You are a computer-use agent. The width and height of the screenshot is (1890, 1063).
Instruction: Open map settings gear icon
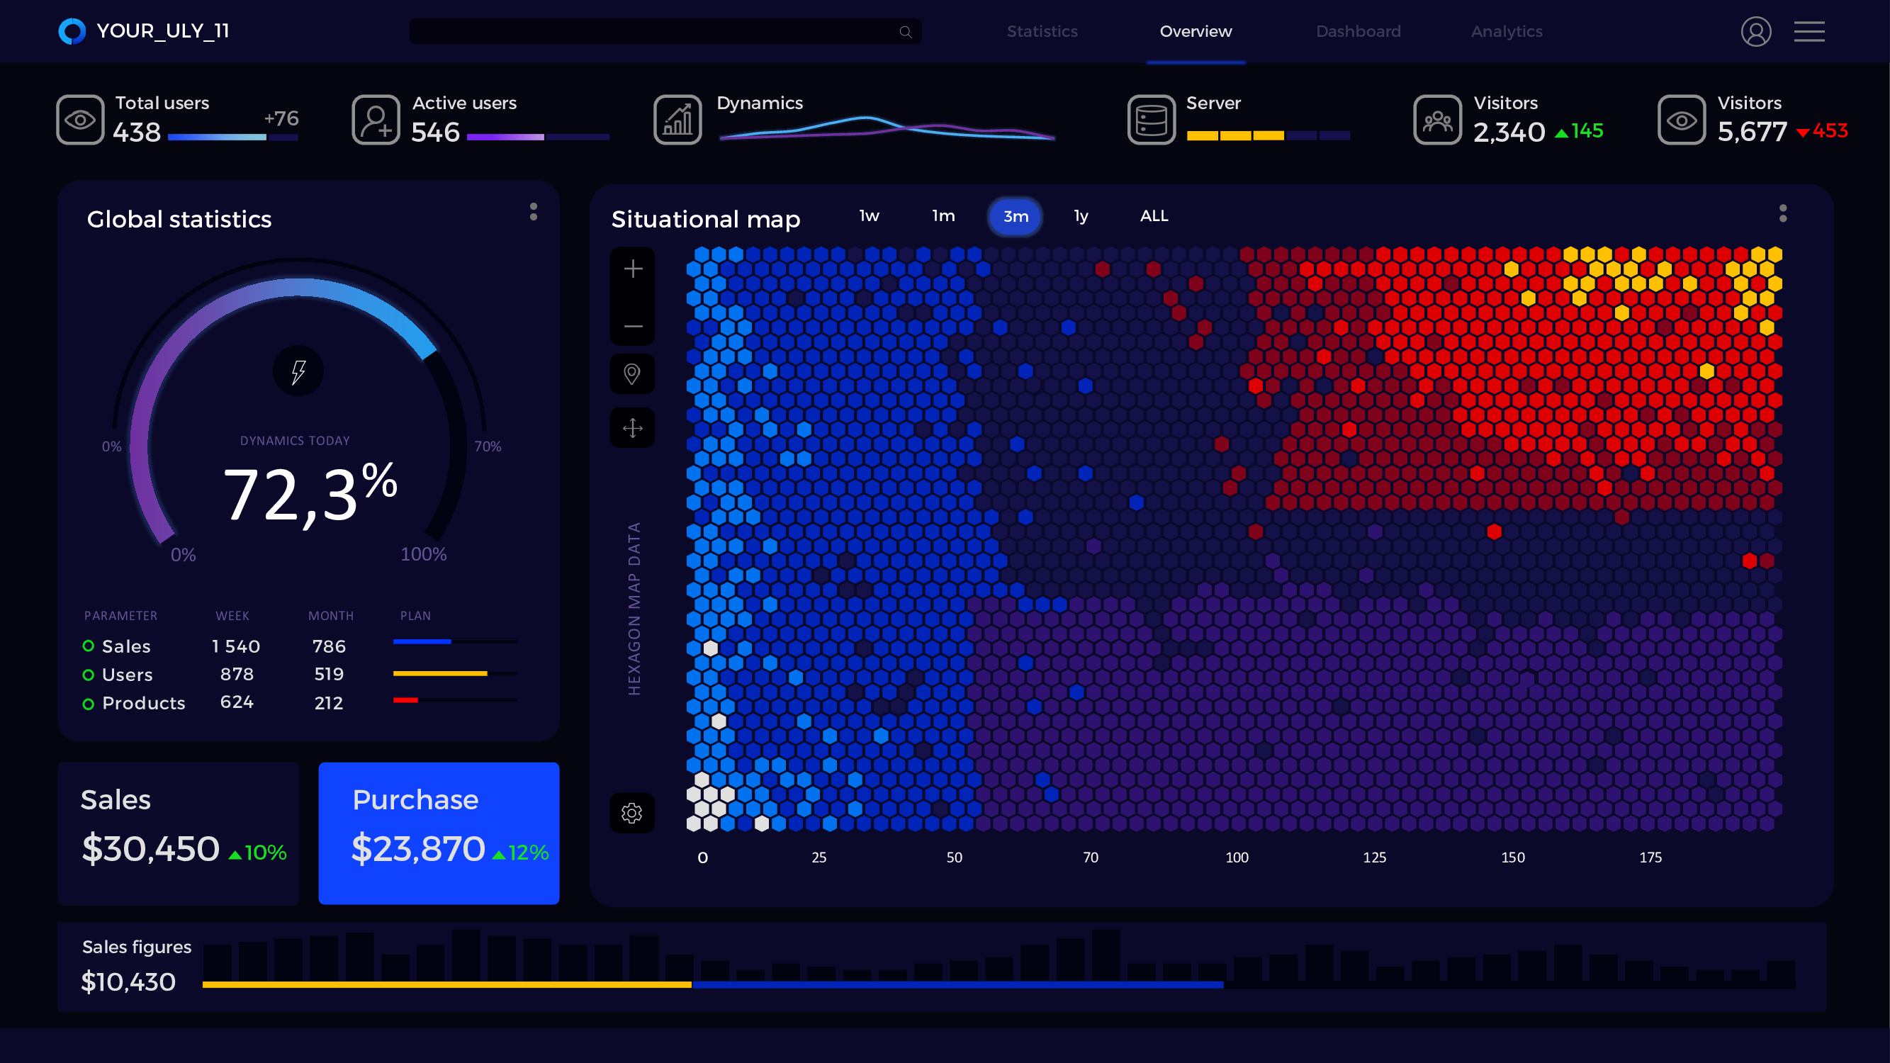pos(631,813)
